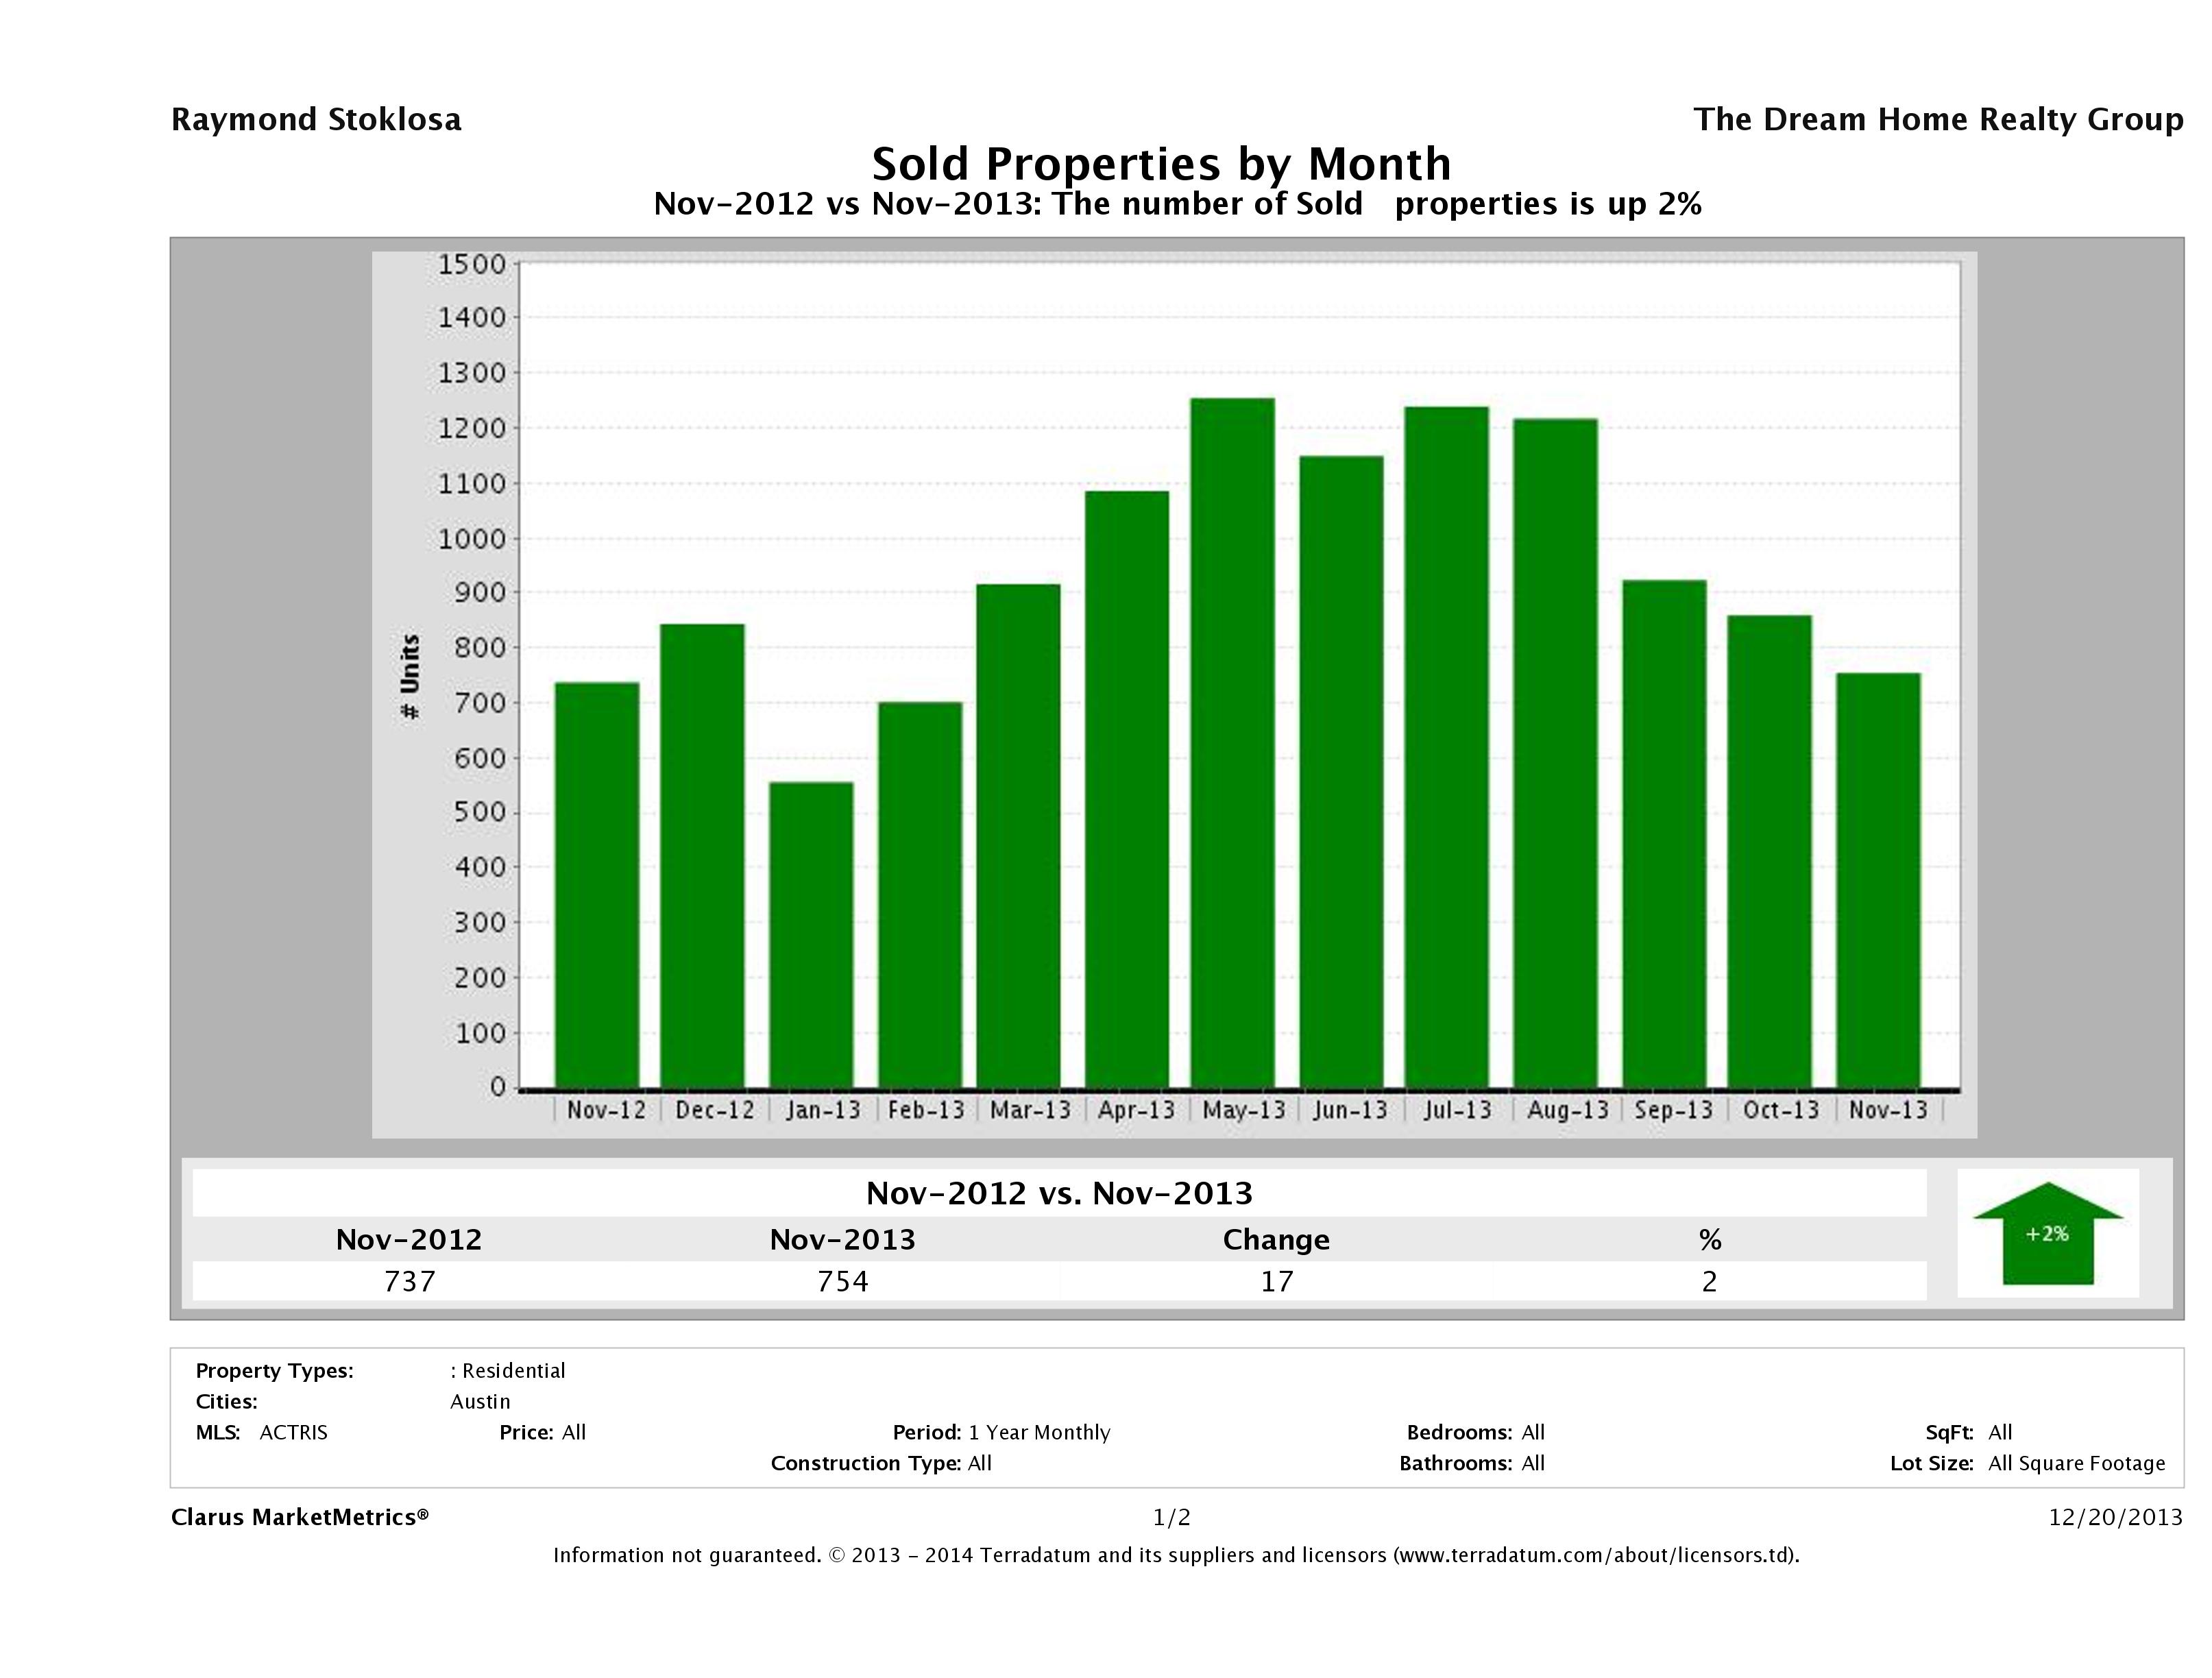The width and height of the screenshot is (2212, 1678).
Task: Click the Sep-13 axis label
Action: click(x=1673, y=1110)
